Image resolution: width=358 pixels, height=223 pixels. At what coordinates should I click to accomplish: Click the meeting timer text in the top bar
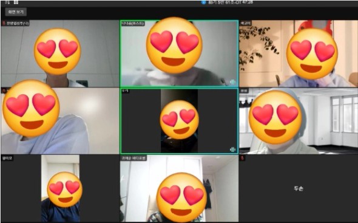(x=231, y=2)
